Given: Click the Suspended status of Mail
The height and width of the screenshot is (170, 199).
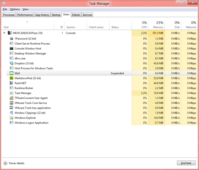Looking at the screenshot, I should (x=117, y=73).
